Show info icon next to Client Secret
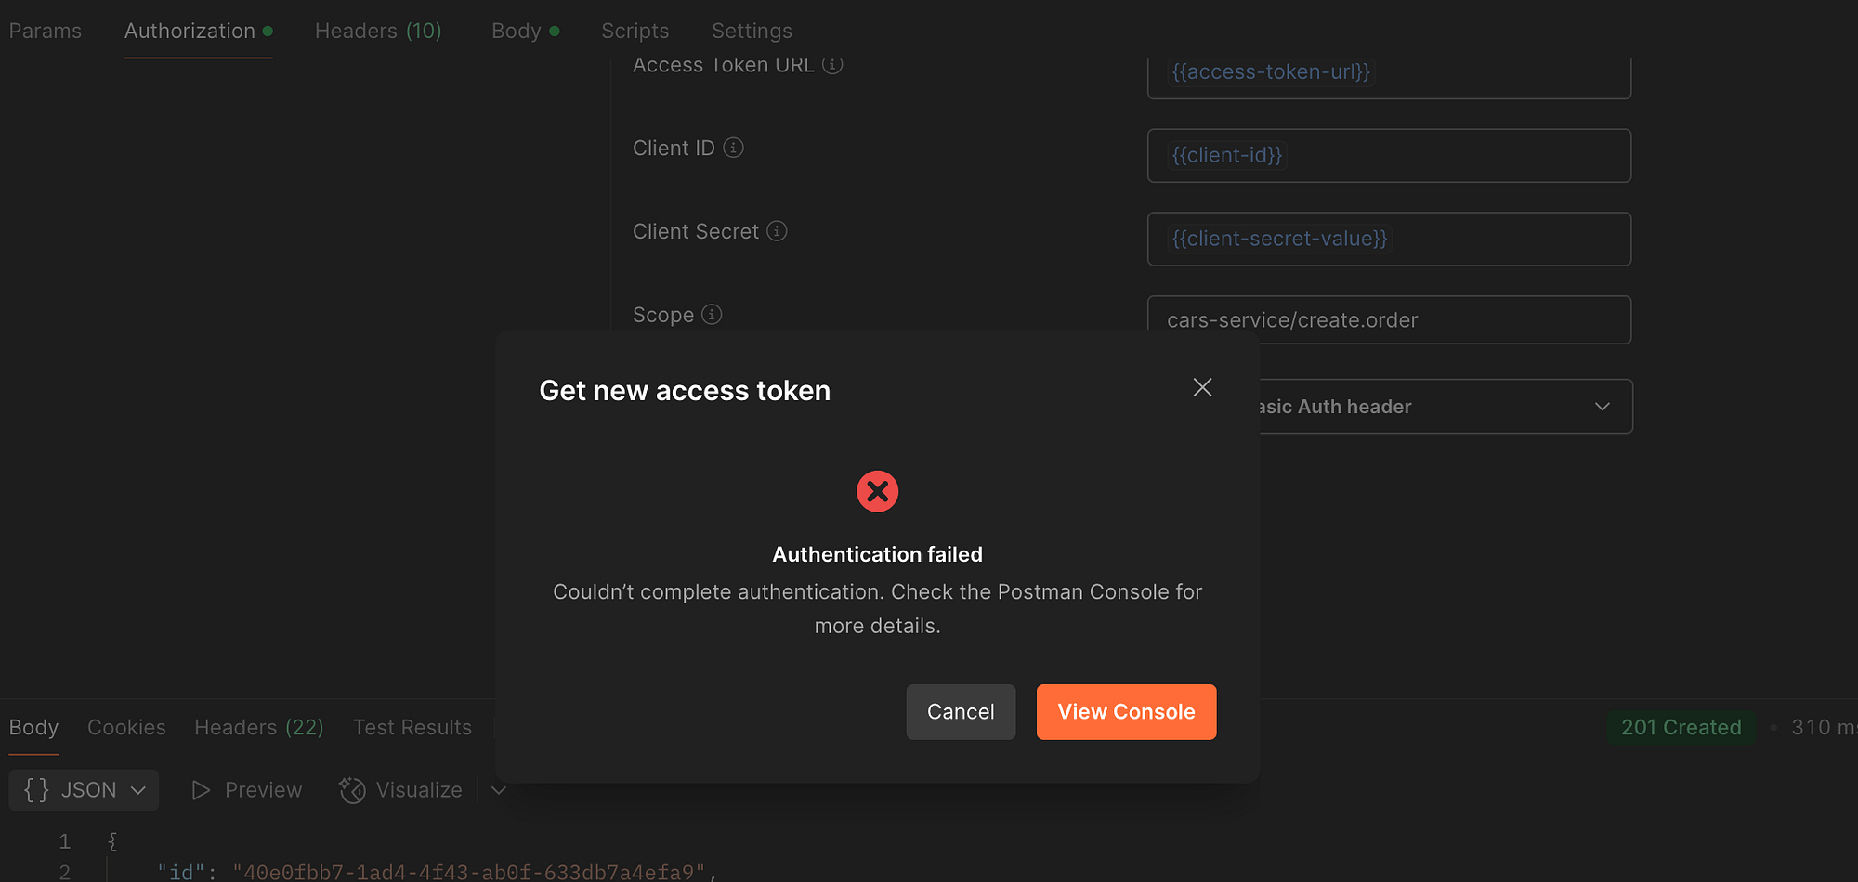This screenshot has width=1858, height=882. click(777, 231)
